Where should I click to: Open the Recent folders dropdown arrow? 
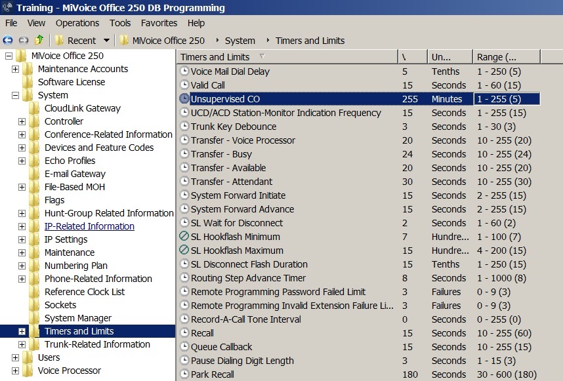pyautogui.click(x=106, y=41)
